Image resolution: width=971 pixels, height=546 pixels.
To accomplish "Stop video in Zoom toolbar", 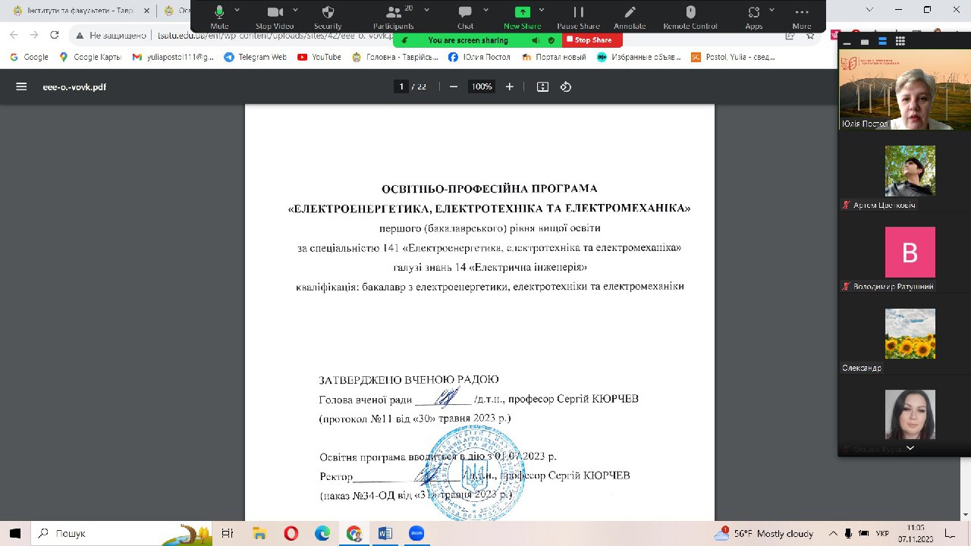I will (275, 16).
